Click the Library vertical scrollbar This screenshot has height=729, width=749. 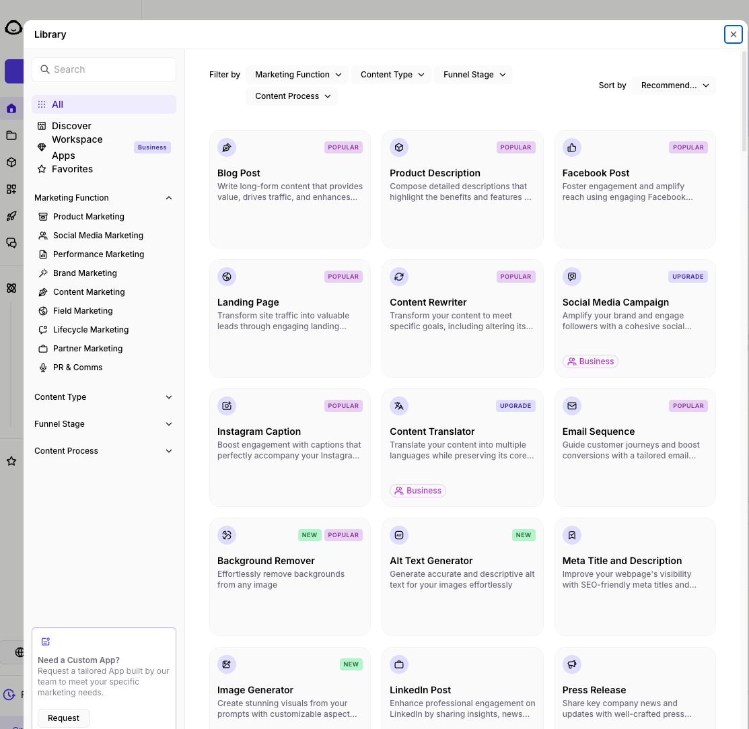[x=744, y=101]
